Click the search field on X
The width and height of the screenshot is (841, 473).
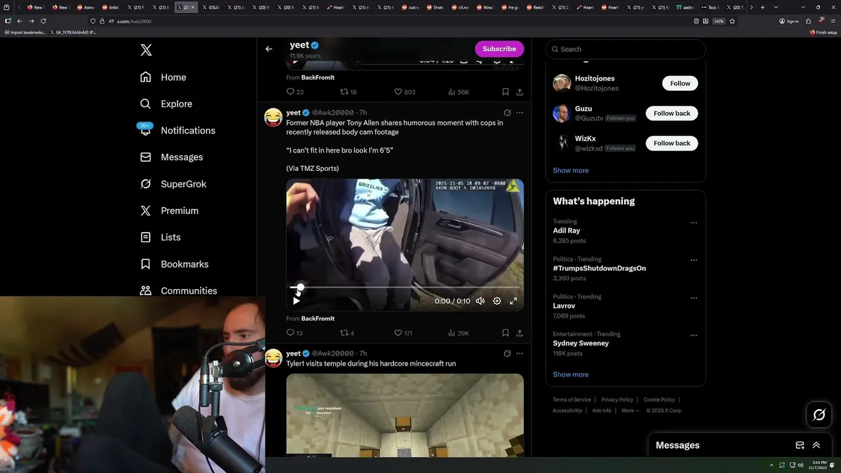(625, 49)
